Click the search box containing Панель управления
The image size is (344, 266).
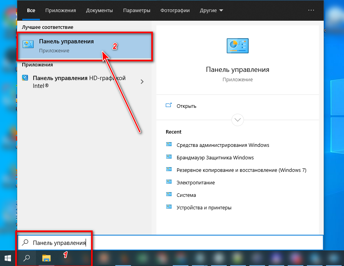coord(170,243)
